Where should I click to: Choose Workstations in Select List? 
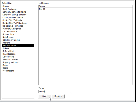(18, 71)
